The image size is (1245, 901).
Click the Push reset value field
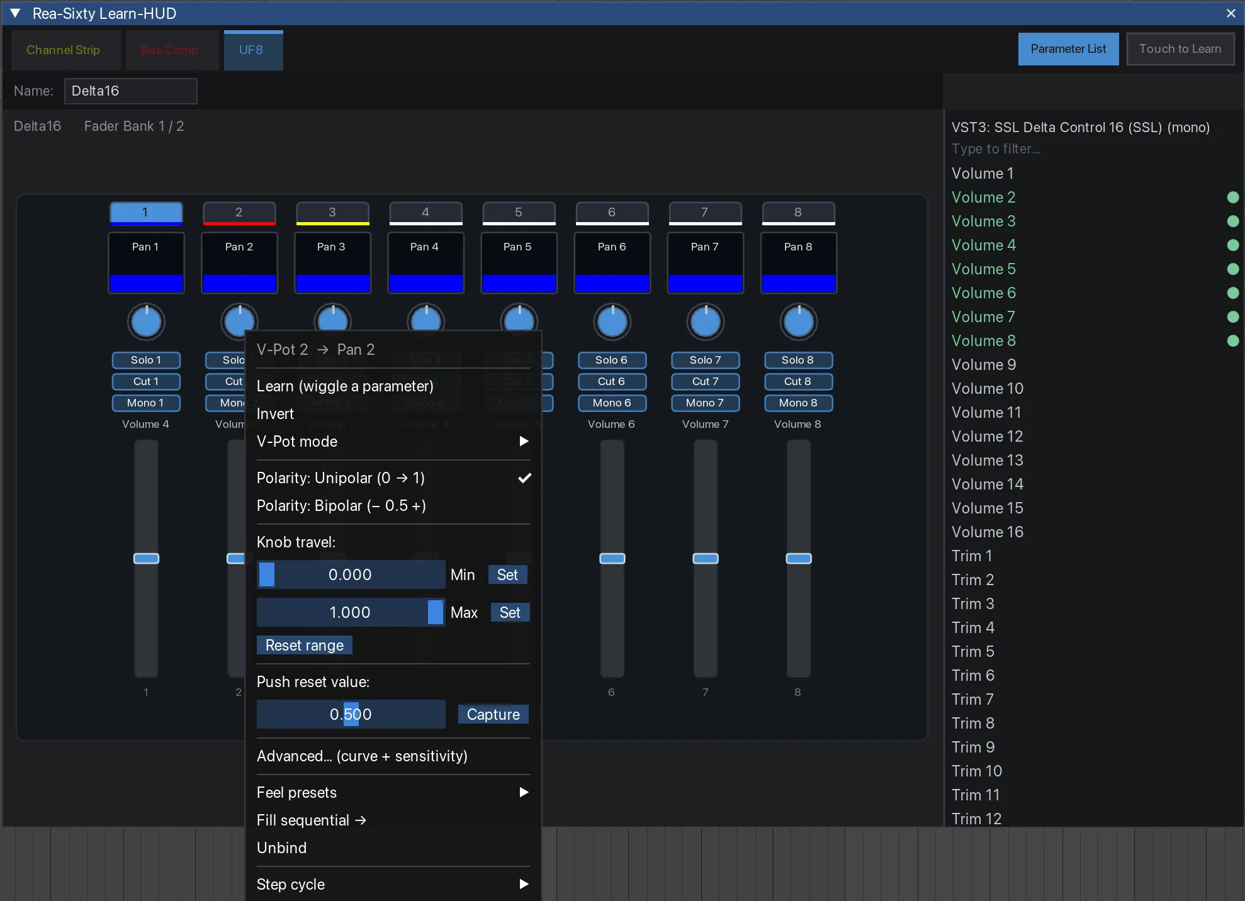click(x=351, y=714)
